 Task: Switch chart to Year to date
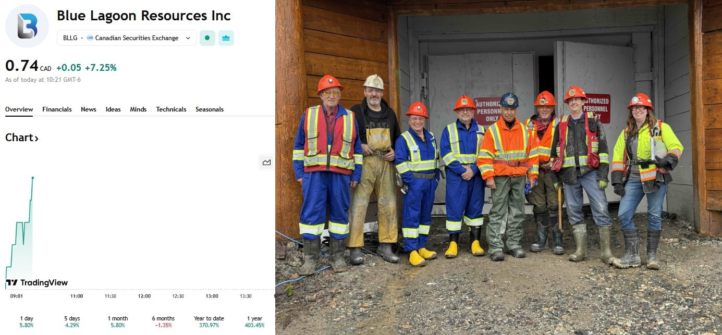tap(209, 321)
